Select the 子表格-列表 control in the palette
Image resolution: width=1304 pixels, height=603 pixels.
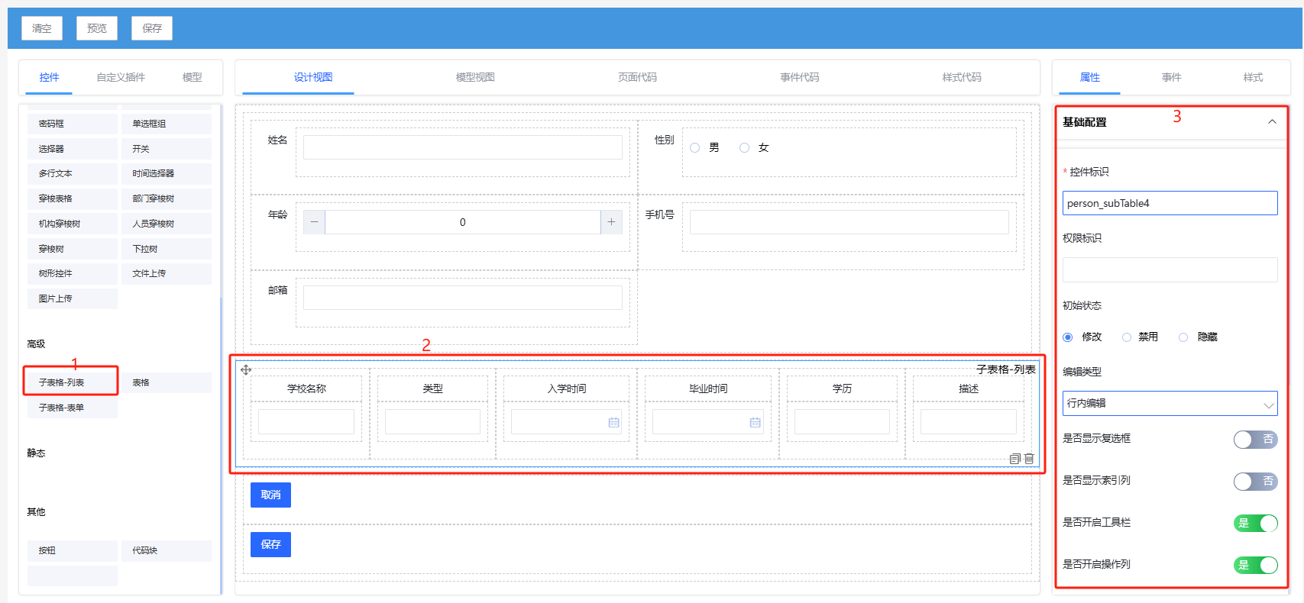click(x=71, y=382)
